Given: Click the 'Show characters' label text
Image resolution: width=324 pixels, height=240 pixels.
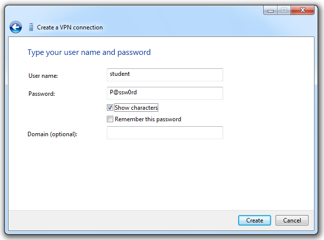Looking at the screenshot, I should click(x=136, y=108).
